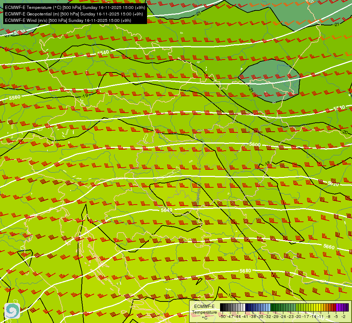Click the -35 legend scale value
Screen dimensions: 352x323
pos(260,317)
